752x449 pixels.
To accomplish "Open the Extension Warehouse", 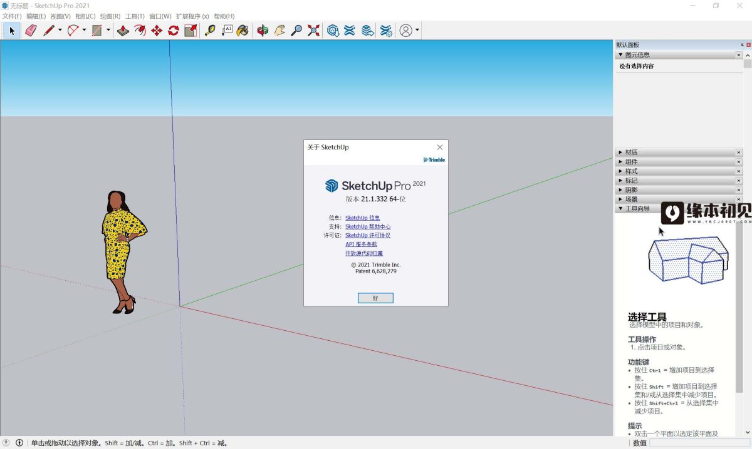I will click(x=350, y=30).
